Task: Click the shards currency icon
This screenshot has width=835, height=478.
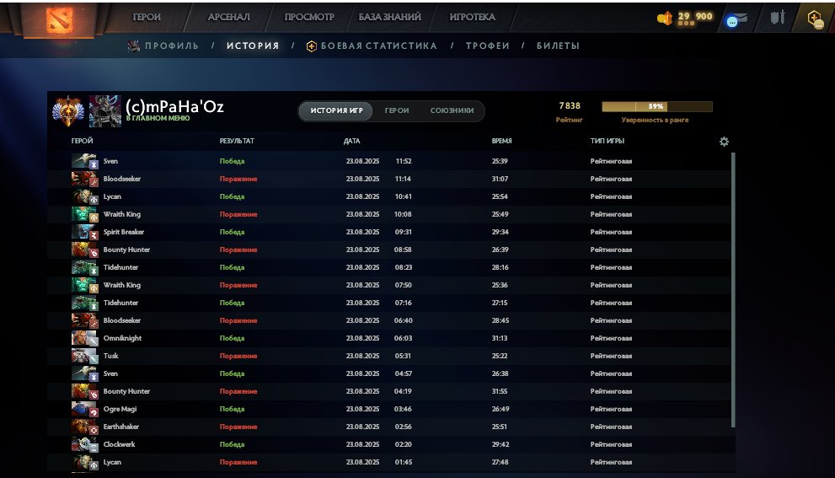Action: (x=665, y=18)
